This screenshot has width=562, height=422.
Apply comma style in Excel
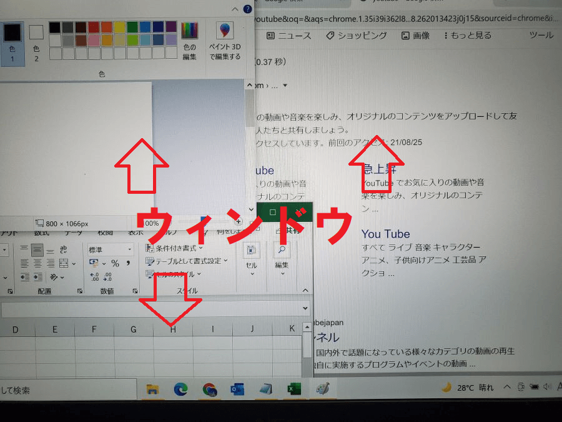pos(128,263)
